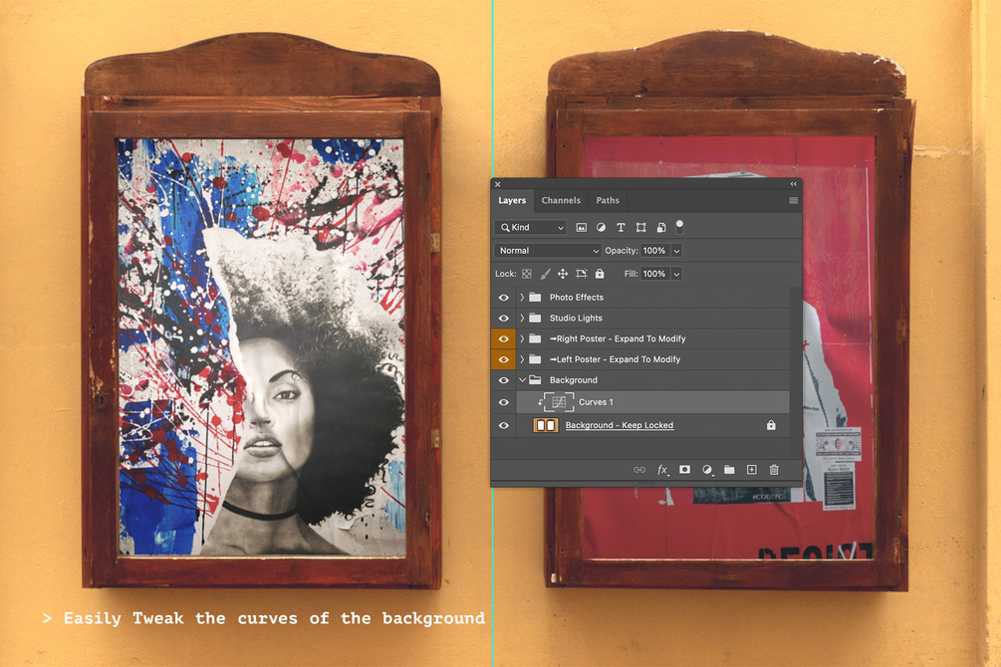Screen dimensions: 1001x667
Task: Click Background - Keep Locked layer thumbnail
Action: point(545,425)
